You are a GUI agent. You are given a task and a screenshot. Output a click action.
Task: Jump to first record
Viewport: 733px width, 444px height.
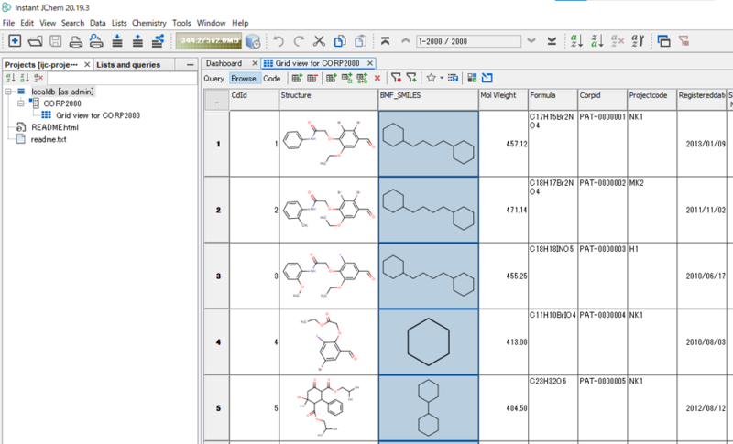click(385, 41)
